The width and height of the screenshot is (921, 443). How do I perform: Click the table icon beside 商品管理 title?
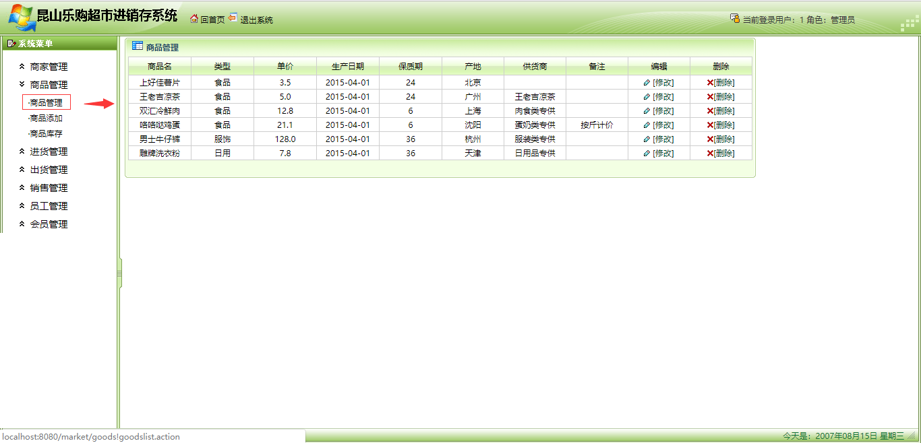[x=138, y=46]
